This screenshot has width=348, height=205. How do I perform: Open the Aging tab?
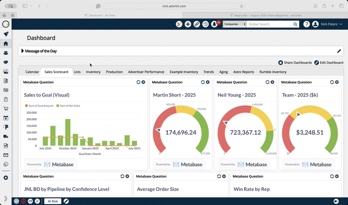tap(223, 72)
